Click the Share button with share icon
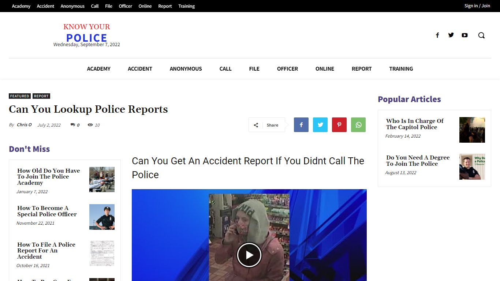This screenshot has height=281, width=500. [267, 125]
